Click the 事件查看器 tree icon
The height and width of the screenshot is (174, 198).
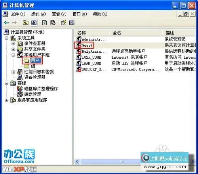pyautogui.click(x=20, y=44)
